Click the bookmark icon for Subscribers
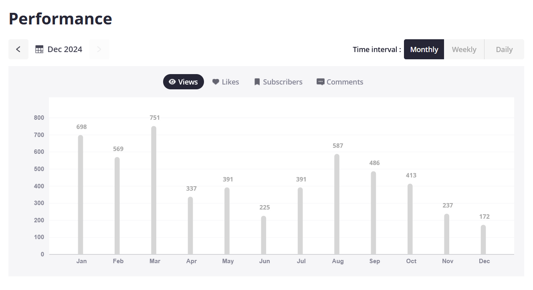 [x=257, y=82]
